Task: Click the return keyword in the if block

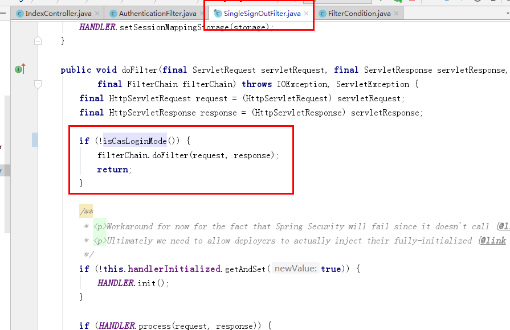Action: pos(112,170)
